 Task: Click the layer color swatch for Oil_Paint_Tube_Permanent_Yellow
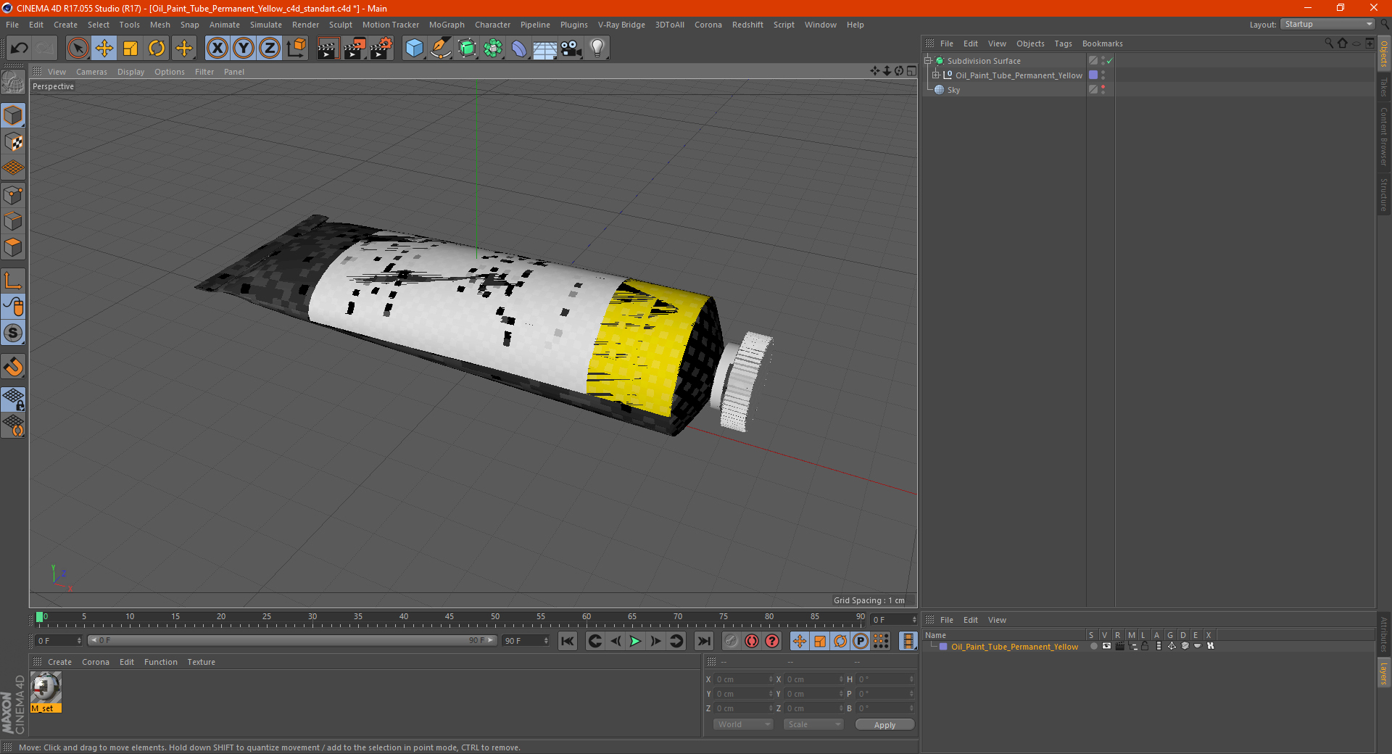tap(943, 647)
